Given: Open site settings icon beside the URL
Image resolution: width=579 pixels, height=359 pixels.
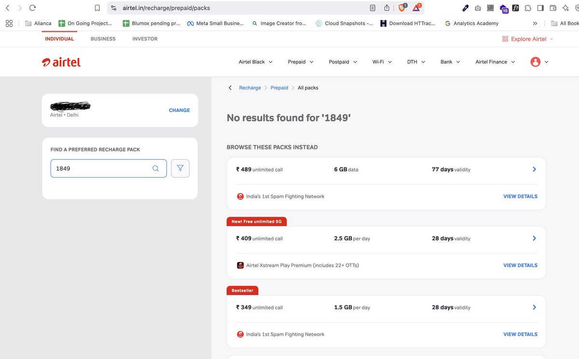Looking at the screenshot, I should point(113,8).
